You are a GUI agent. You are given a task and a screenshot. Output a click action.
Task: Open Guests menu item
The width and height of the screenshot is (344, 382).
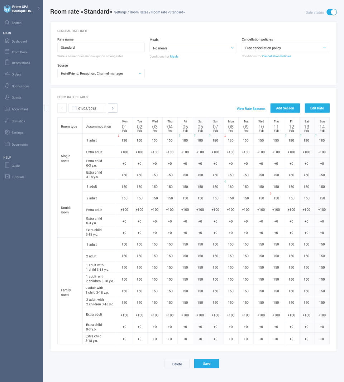(16, 97)
